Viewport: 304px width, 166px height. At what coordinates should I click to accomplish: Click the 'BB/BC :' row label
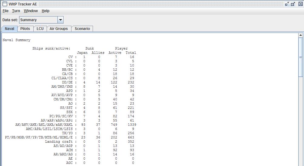69,70
